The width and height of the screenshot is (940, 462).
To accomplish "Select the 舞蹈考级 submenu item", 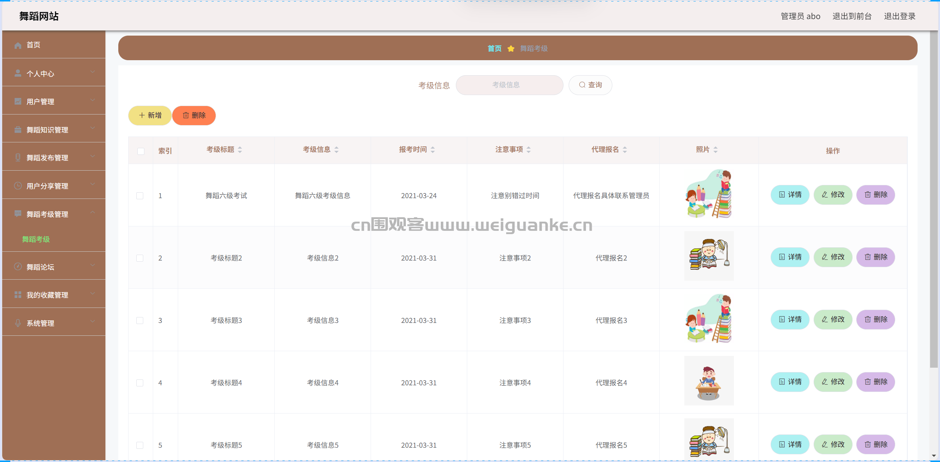I will click(x=54, y=239).
